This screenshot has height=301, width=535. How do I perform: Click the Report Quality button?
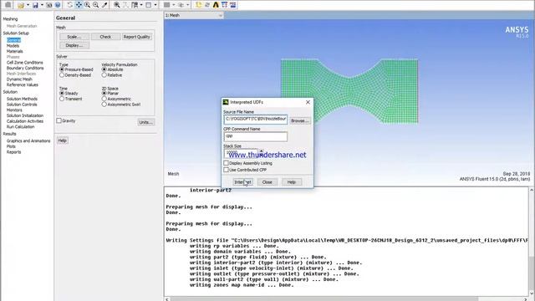tap(137, 37)
